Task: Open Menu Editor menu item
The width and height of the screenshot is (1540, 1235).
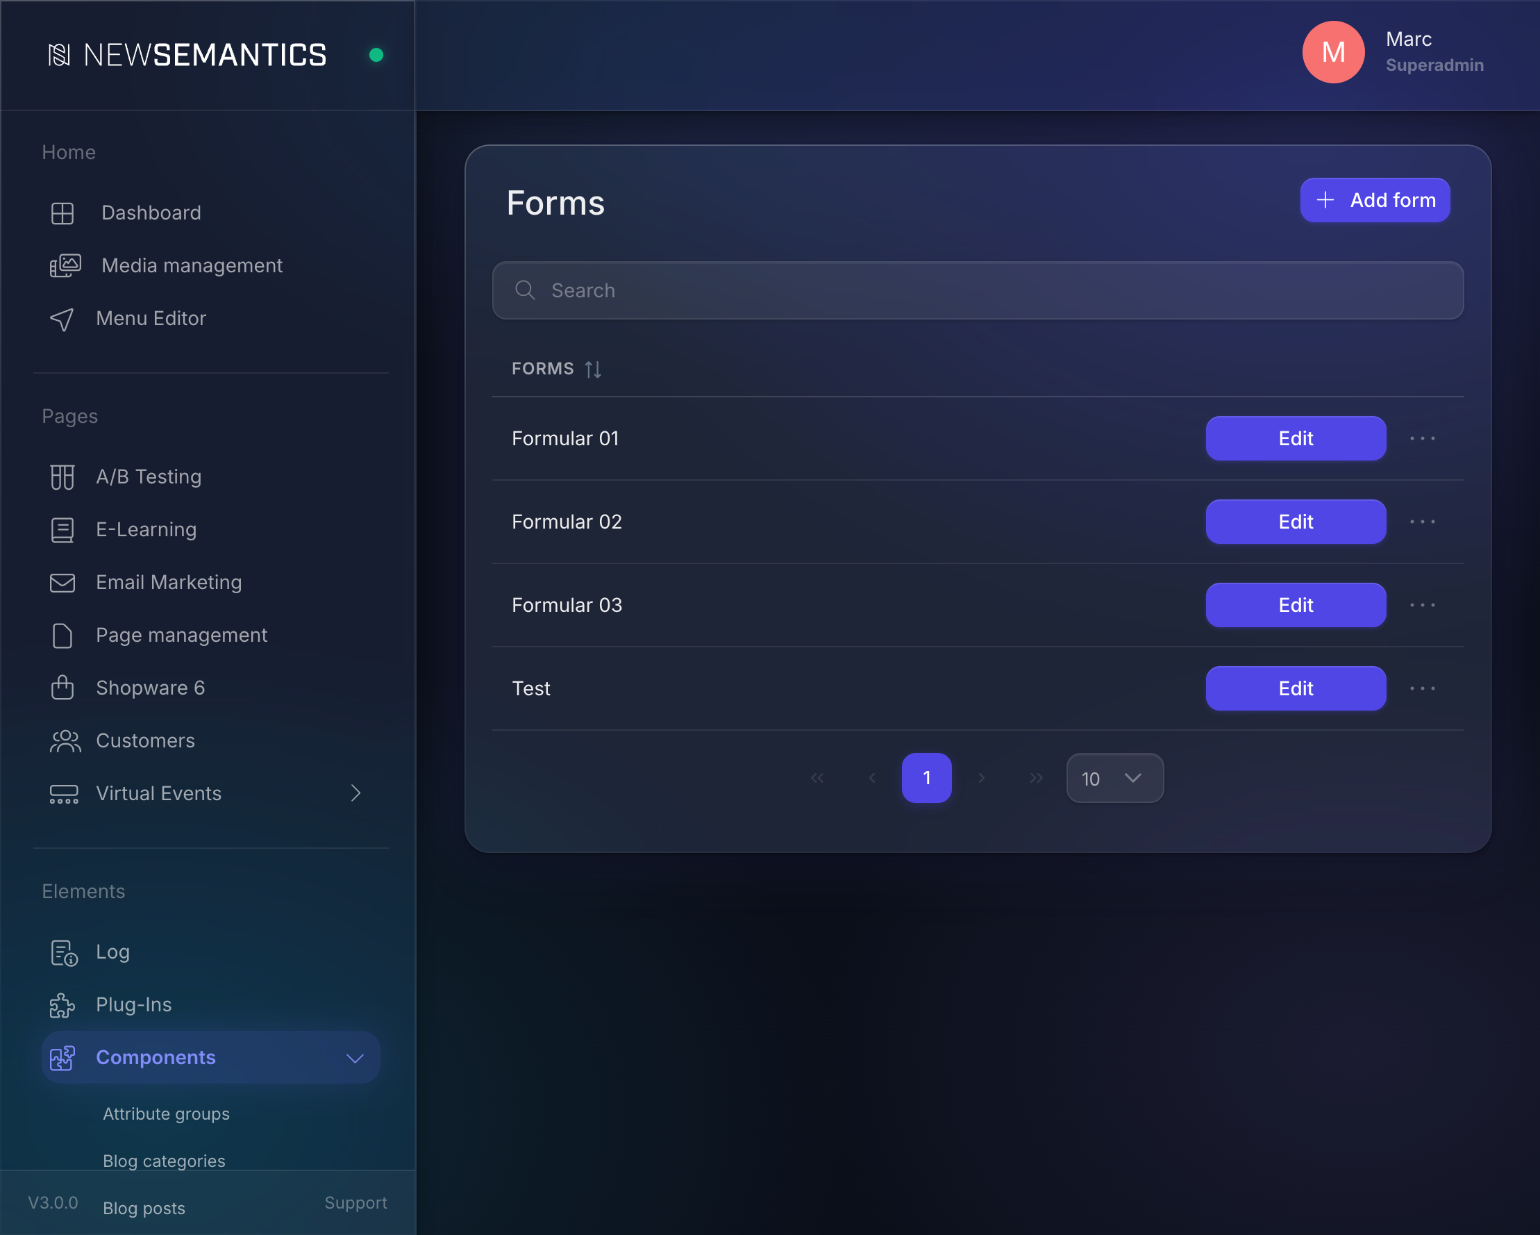Action: (x=210, y=319)
